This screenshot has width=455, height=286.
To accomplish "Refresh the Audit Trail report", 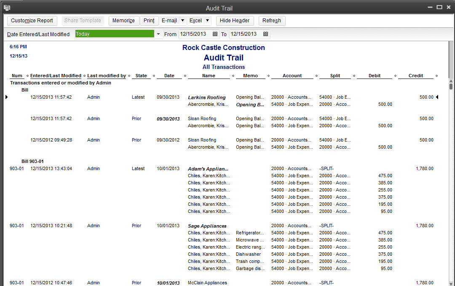I will [272, 21].
